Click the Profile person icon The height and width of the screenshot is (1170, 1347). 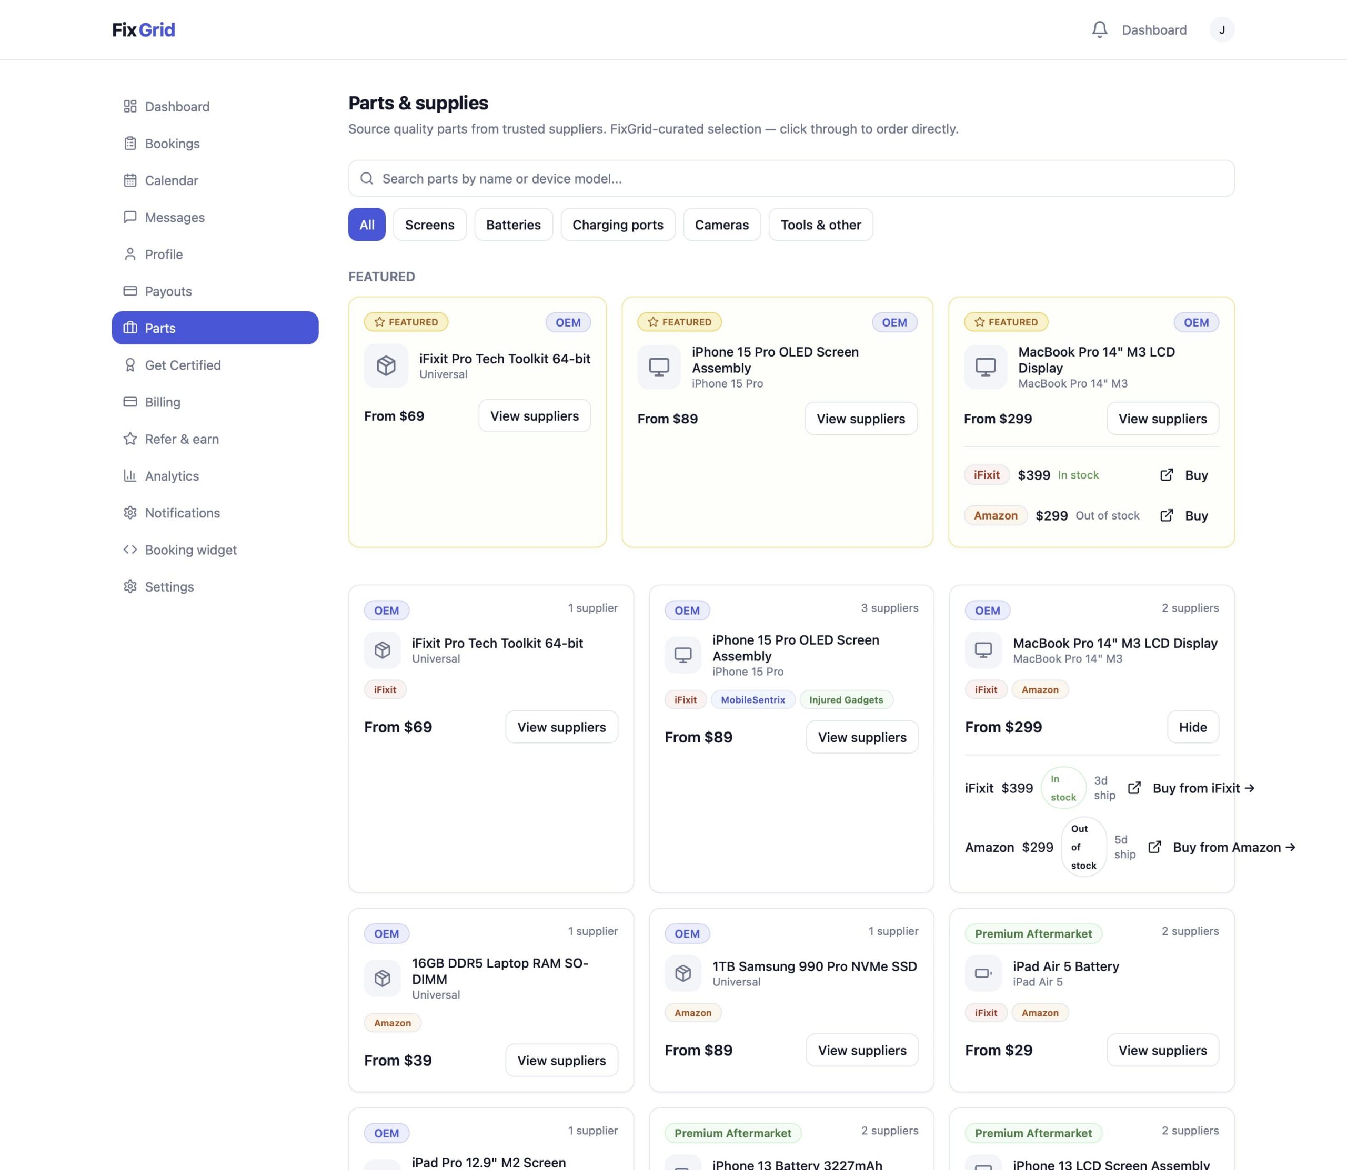[130, 254]
